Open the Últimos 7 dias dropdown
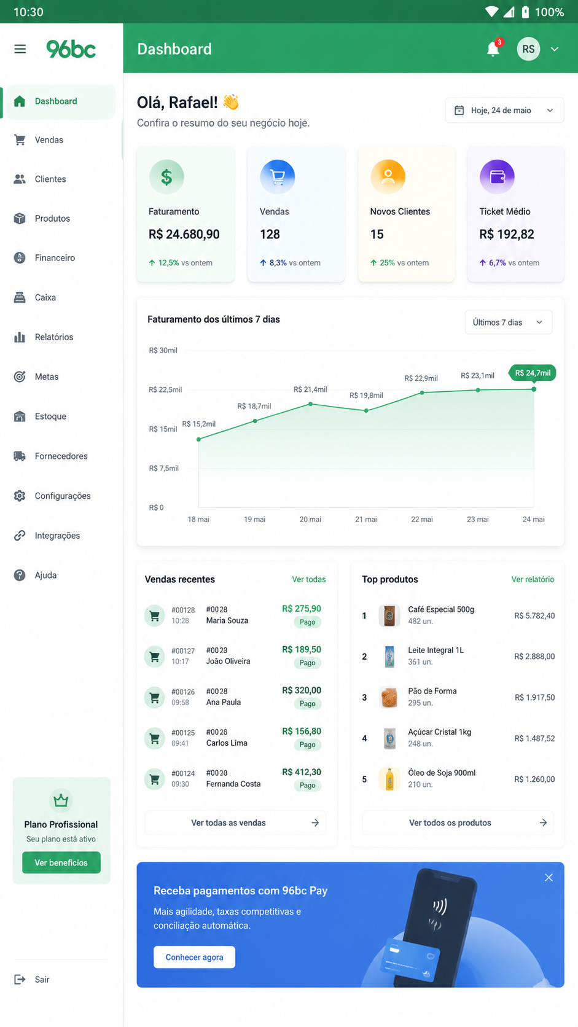578x1027 pixels. point(509,322)
